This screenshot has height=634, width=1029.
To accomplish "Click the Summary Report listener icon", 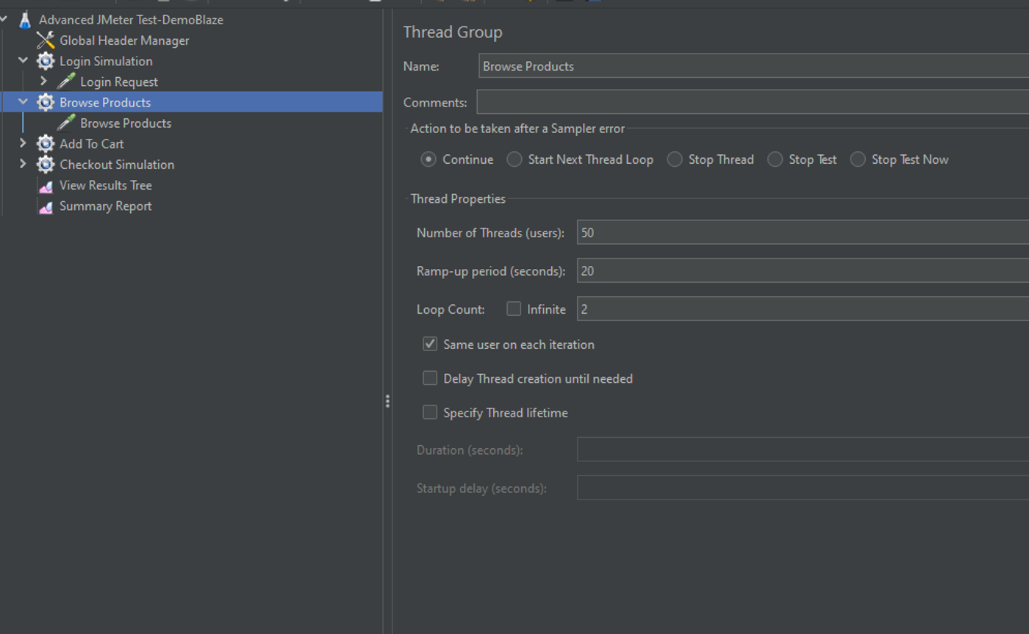I will tap(46, 206).
